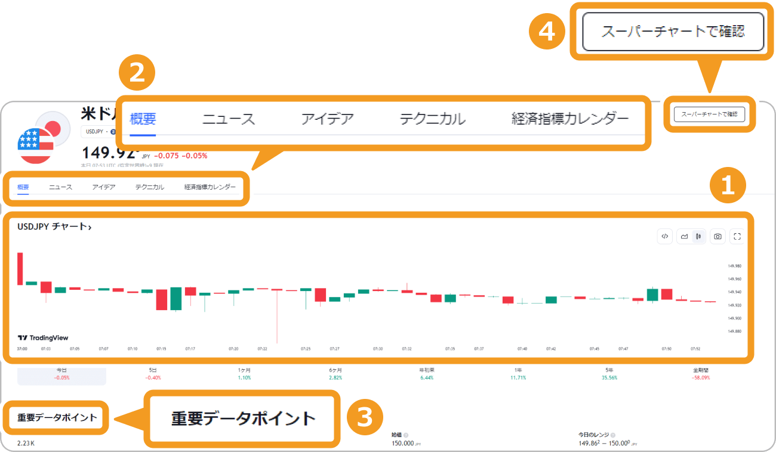This screenshot has height=452, width=776.
Task: Open the ニュース tab under the price
Action: tap(60, 187)
